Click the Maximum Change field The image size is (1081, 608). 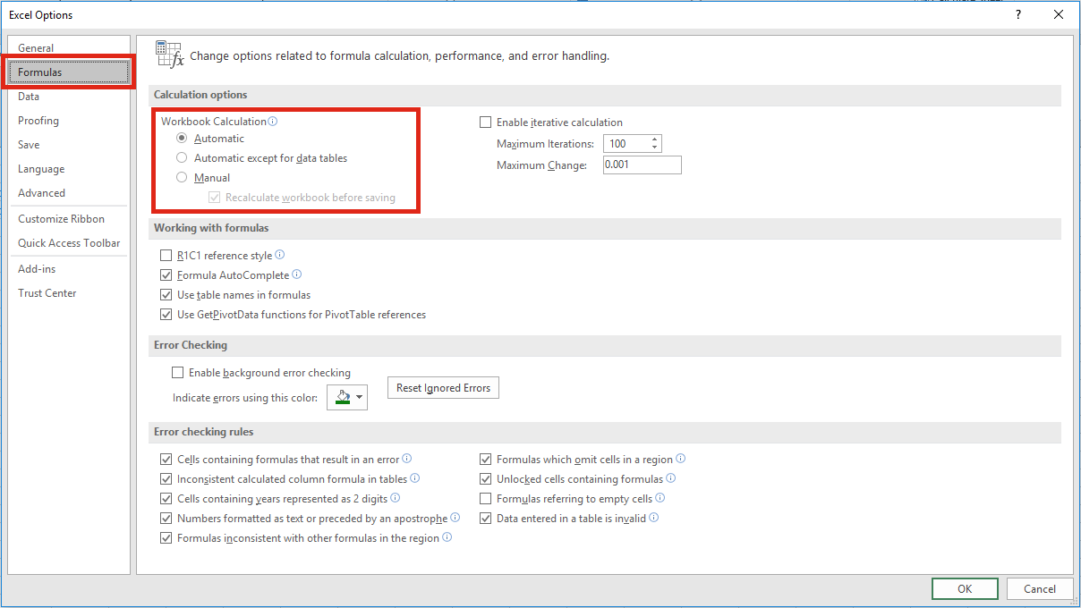[643, 165]
